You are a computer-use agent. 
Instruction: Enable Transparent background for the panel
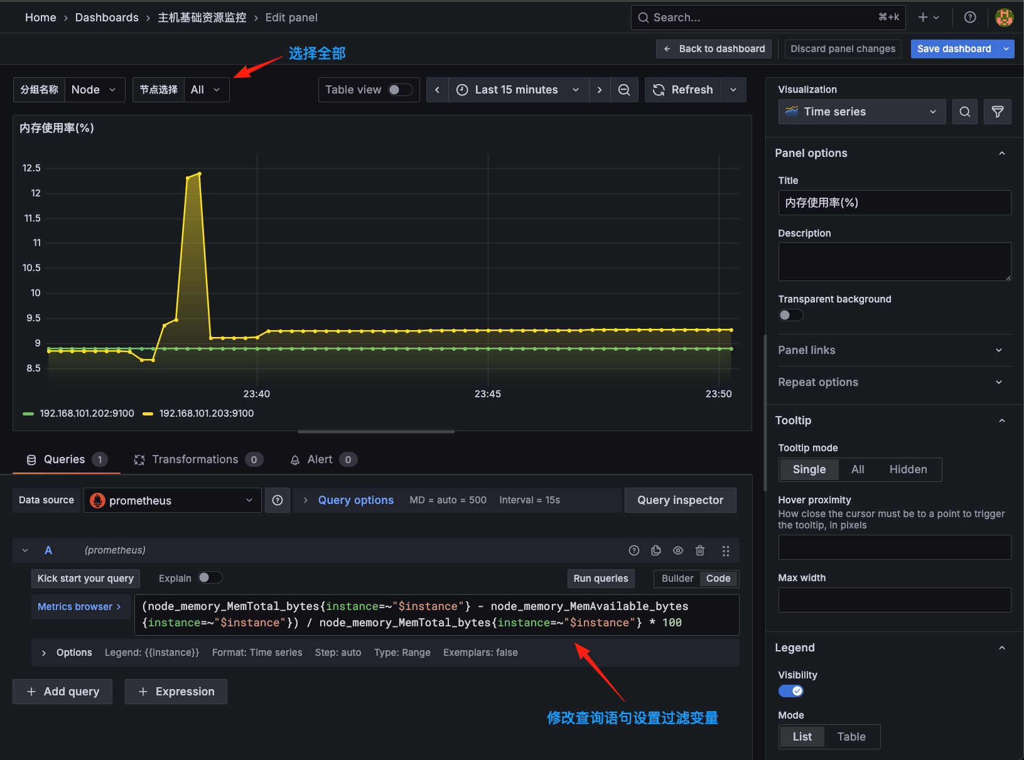point(790,314)
